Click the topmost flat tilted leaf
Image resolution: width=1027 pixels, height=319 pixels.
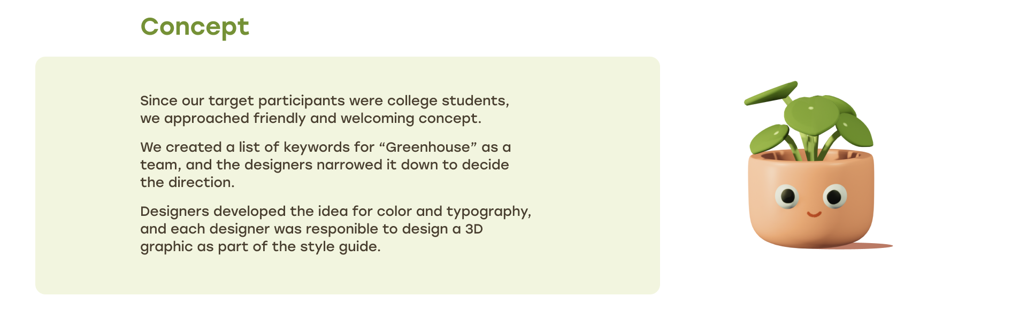(771, 93)
